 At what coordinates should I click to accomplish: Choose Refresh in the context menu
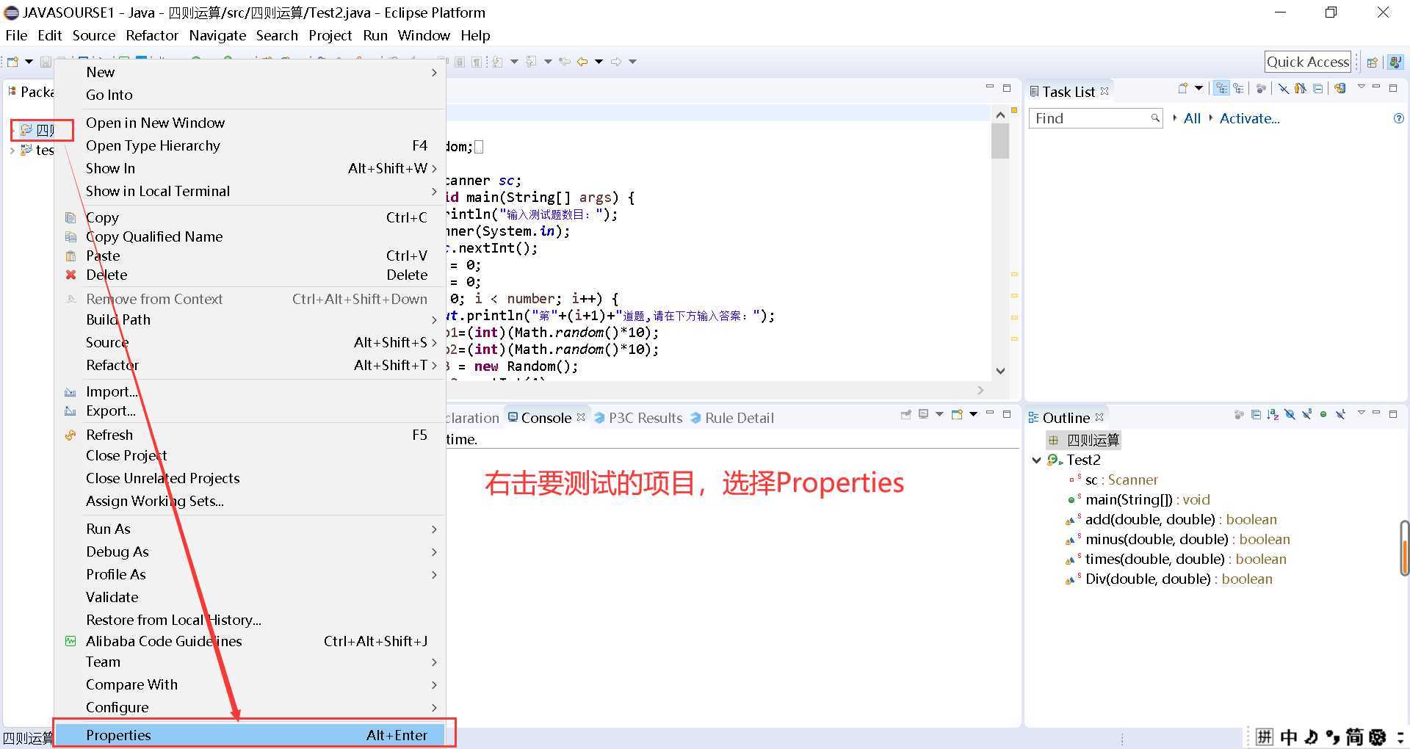[x=250, y=435]
